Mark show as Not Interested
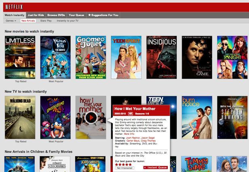The width and height of the screenshot is (249, 172). 124,168
